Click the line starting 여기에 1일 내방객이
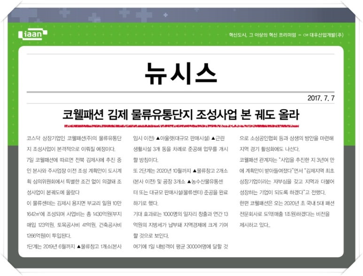Screen dimensions: 363x276 (x=181, y=246)
